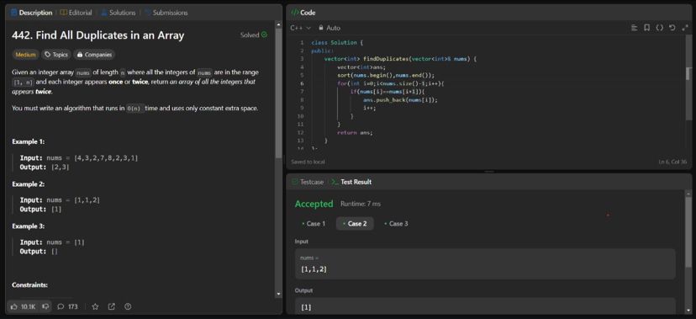The width and height of the screenshot is (696, 319).
Task: Dislike the problem with thumbs-down icon
Action: 45,306
